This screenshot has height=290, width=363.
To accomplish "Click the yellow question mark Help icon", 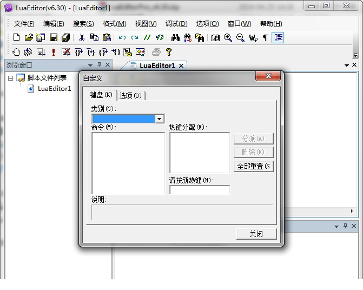I will (169, 52).
